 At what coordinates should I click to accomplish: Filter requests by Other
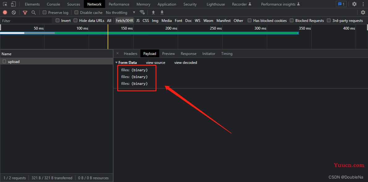[238, 21]
